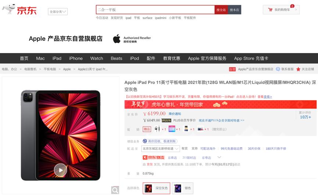Open the Mac nav tab
The height and width of the screenshot is (195, 318).
coord(40,58)
